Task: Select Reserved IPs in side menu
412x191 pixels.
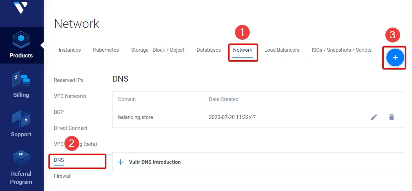Action: 69,80
